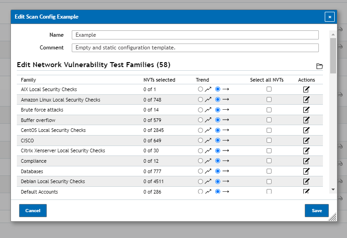Select all NVTs for AIX Local Security Checks

click(269, 89)
